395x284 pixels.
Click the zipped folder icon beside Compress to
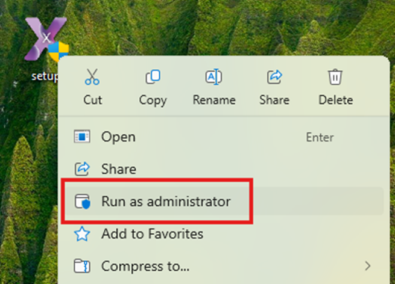coord(81,265)
